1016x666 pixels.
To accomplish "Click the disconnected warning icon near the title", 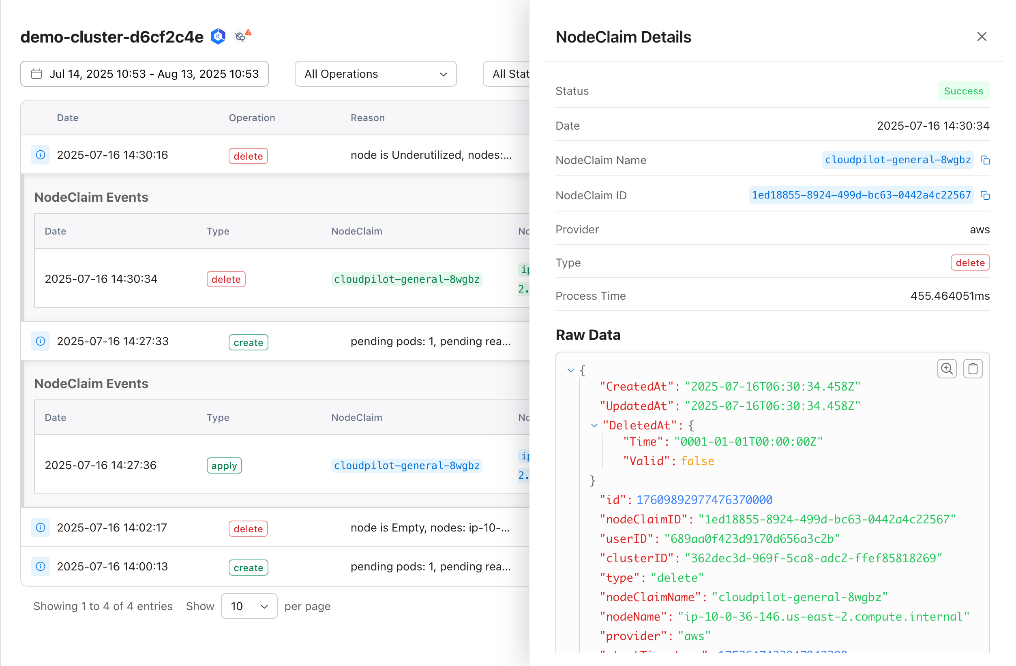I will click(242, 36).
